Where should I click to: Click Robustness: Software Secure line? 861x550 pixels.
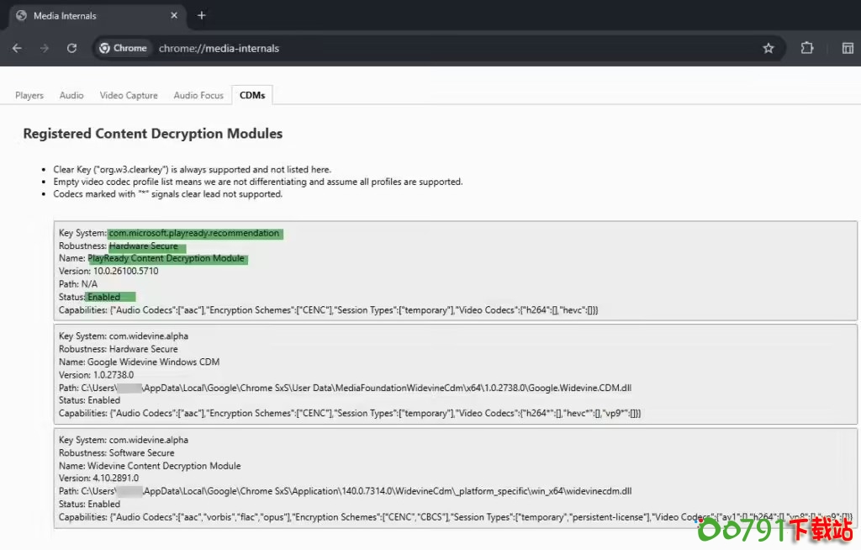tap(116, 452)
